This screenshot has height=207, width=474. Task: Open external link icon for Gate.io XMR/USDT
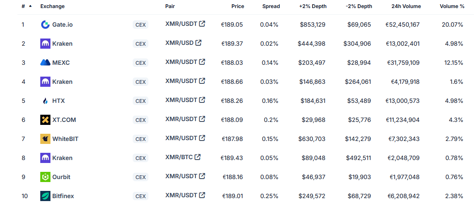(x=202, y=24)
